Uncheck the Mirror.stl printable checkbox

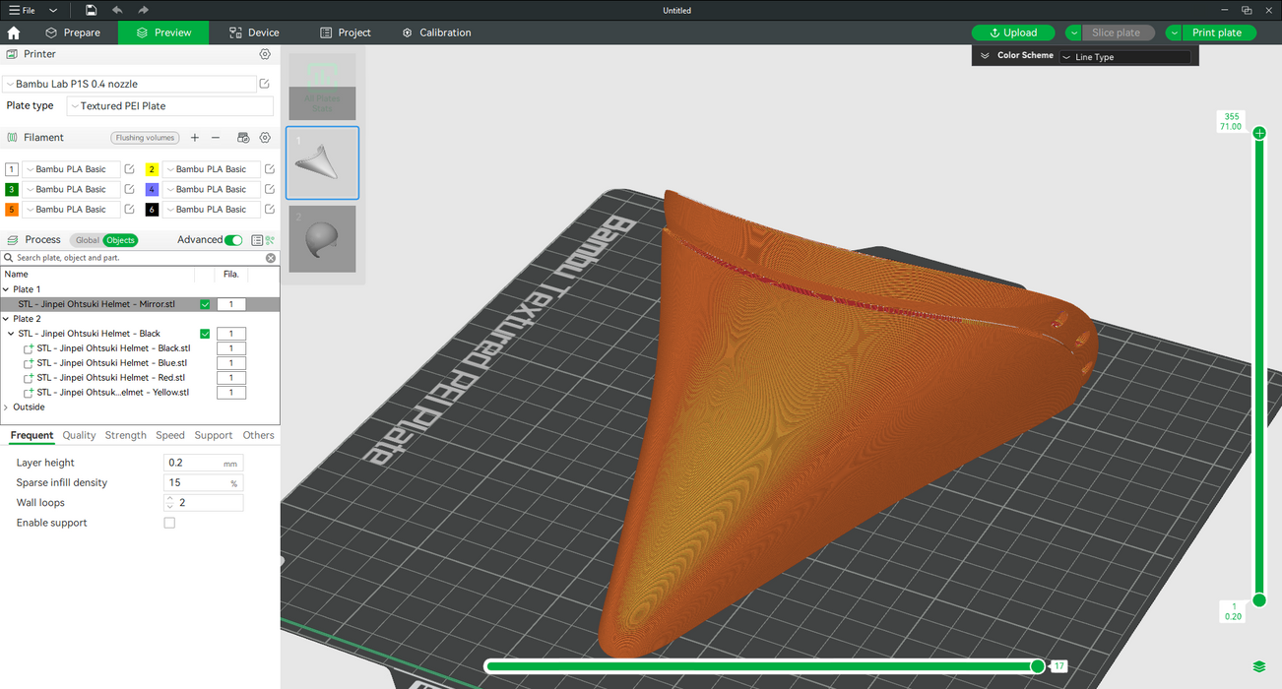click(x=205, y=304)
